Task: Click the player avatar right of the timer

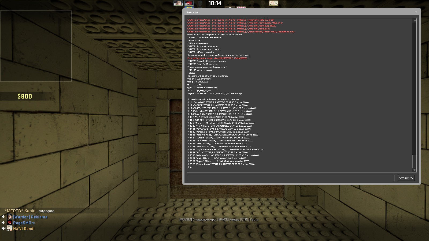Action: tap(273, 3)
